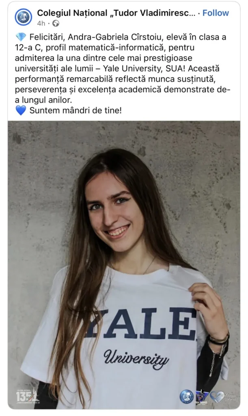Click the cursive University text on shirt

pos(136,358)
